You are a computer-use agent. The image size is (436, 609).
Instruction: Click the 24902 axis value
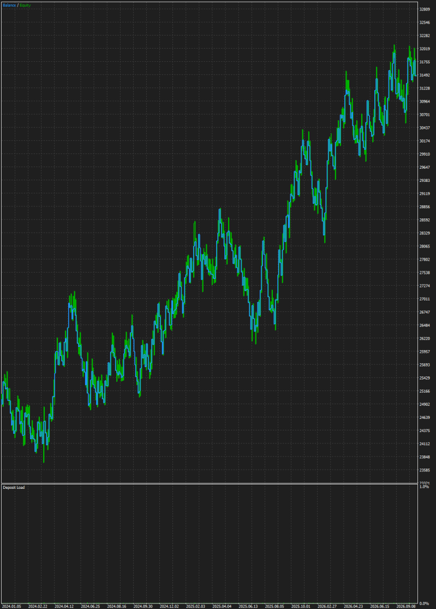coord(425,405)
